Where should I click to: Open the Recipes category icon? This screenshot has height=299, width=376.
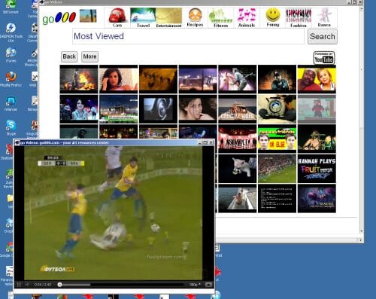coord(195,17)
